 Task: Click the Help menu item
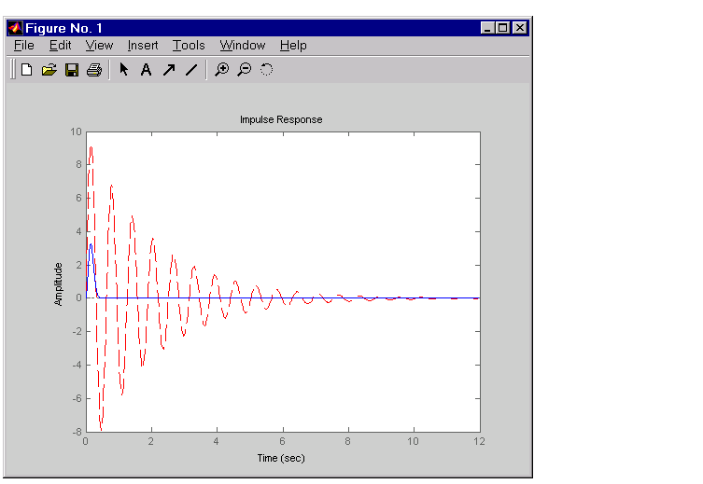click(x=293, y=45)
